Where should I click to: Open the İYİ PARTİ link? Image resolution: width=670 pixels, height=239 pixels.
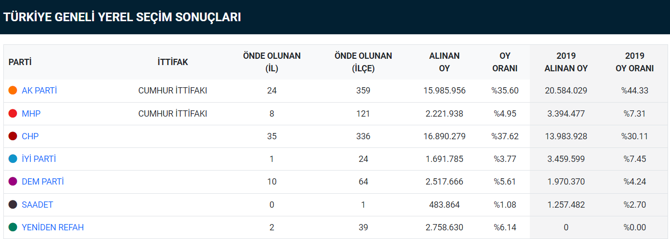click(x=39, y=159)
